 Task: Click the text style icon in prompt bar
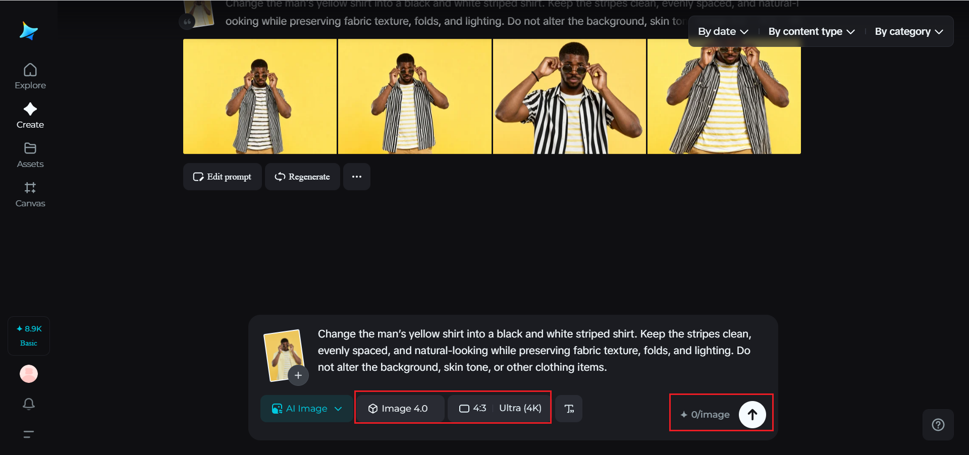569,409
